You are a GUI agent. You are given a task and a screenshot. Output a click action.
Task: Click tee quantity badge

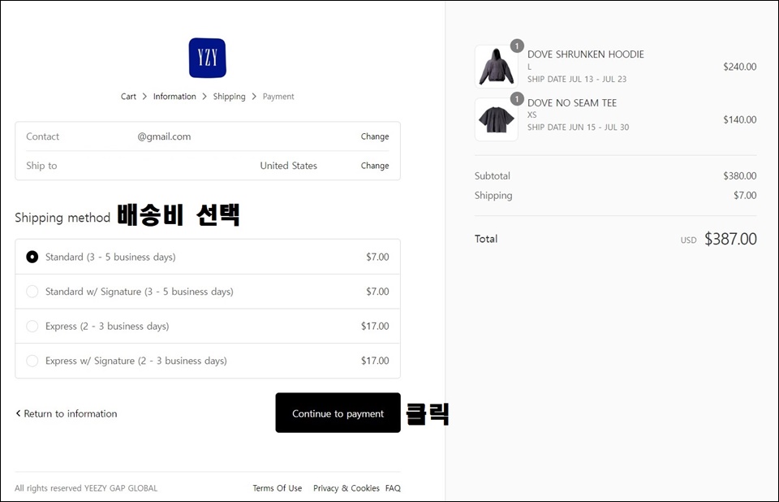coord(517,98)
